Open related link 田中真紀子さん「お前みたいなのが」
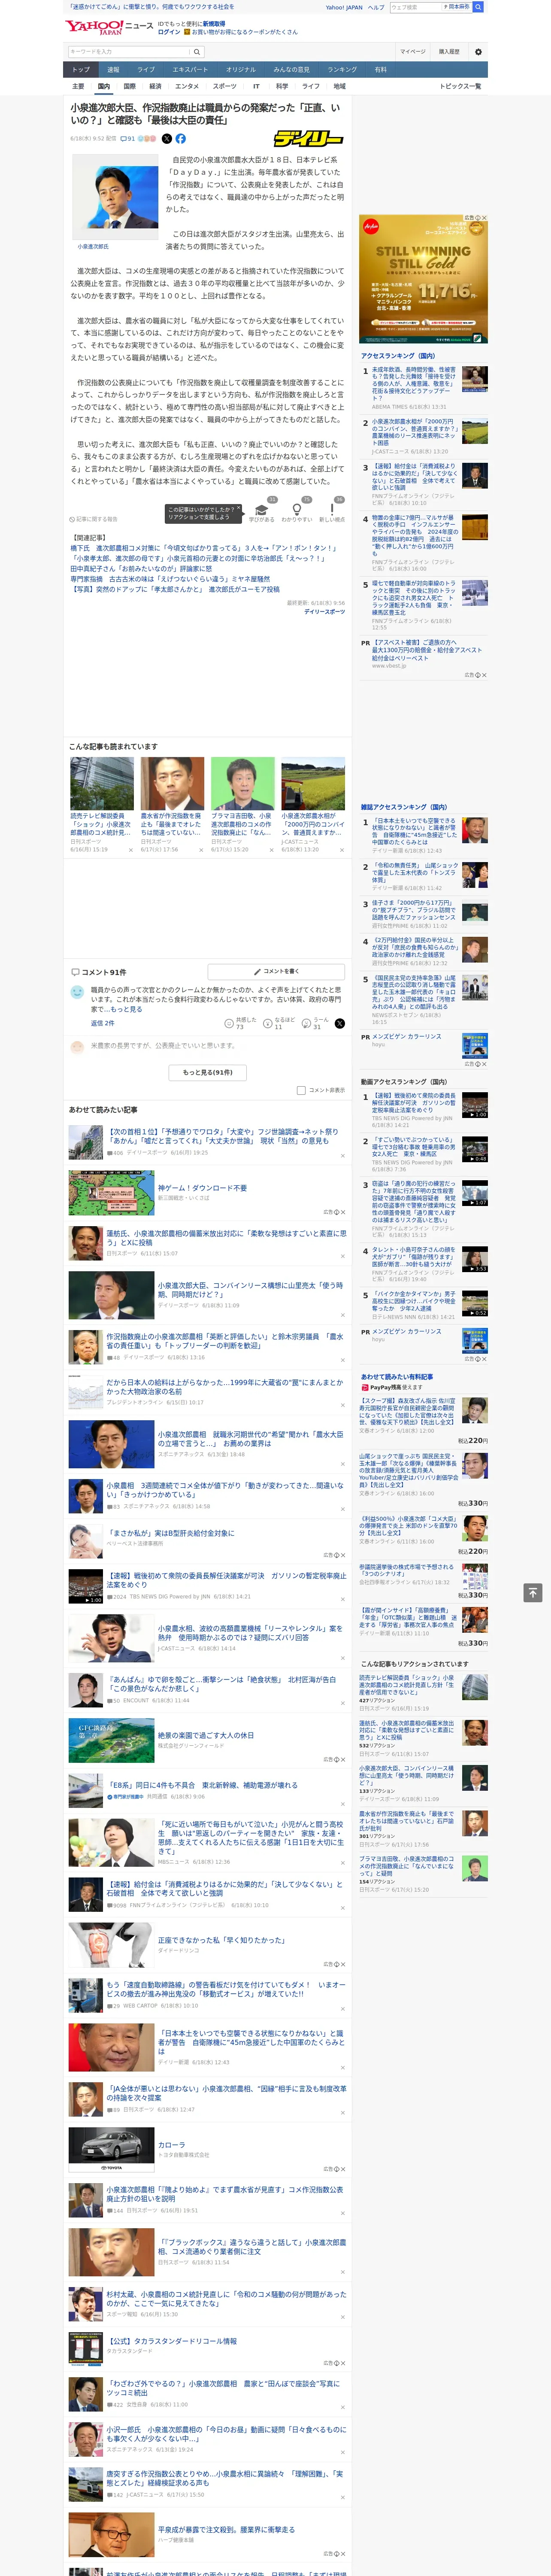The width and height of the screenshot is (551, 2576). point(141,568)
